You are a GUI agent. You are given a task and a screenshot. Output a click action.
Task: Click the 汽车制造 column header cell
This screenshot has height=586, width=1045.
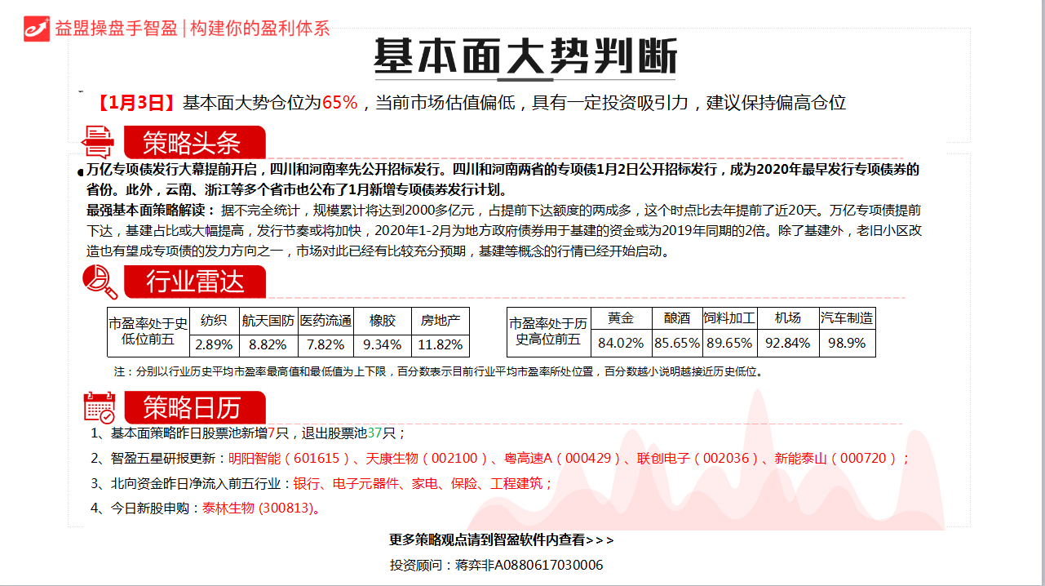847,318
